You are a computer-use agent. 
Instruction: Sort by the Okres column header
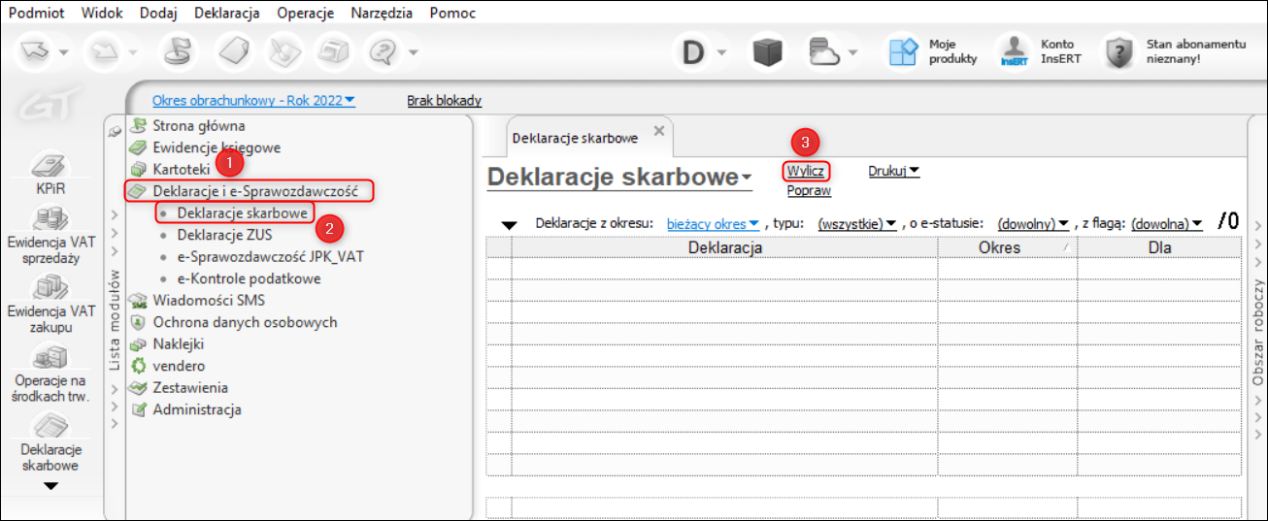tap(1007, 247)
